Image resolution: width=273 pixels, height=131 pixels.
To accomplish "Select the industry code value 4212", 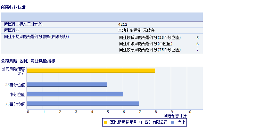I will click(123, 24).
